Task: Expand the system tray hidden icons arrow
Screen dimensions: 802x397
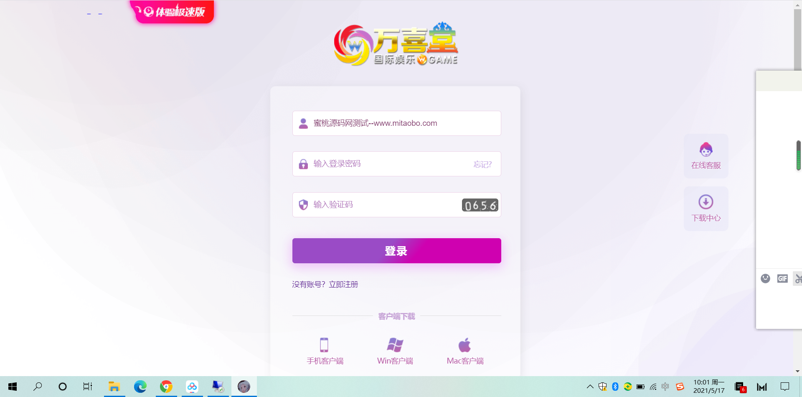Action: pos(590,387)
